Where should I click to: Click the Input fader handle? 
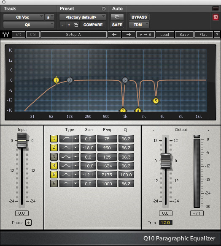[x=22, y=140]
